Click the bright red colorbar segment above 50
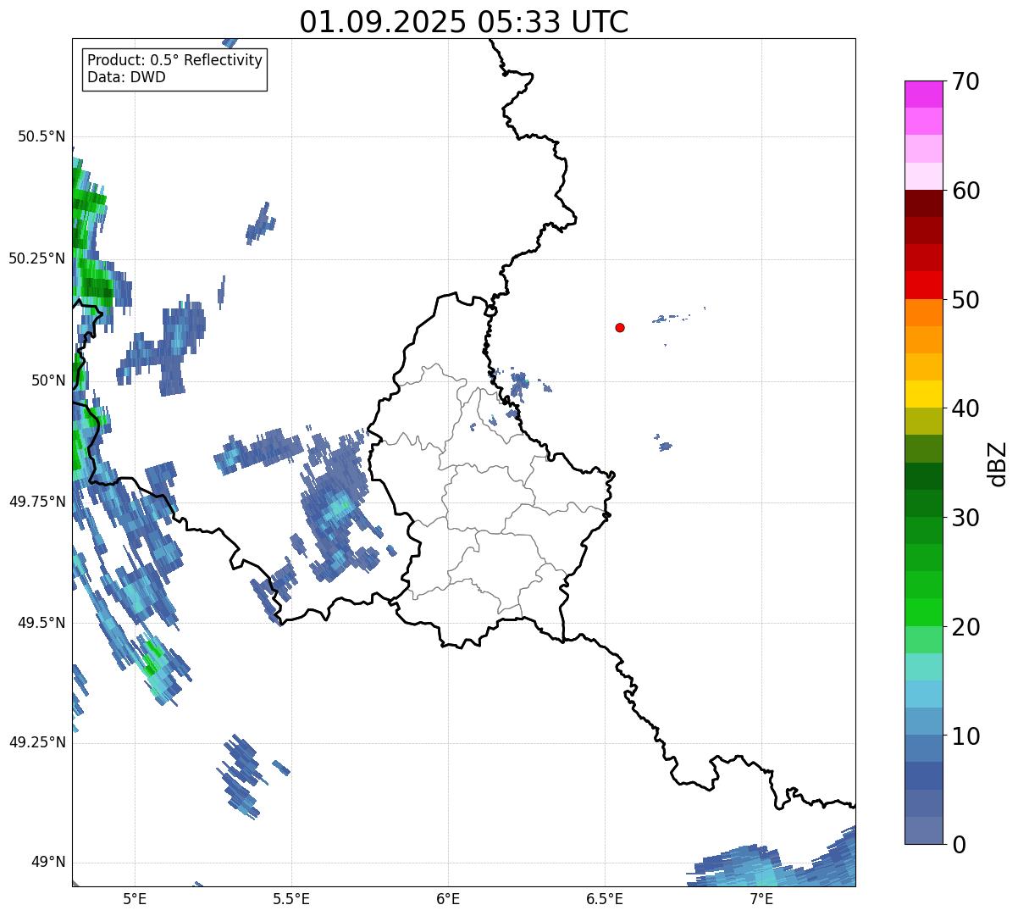This screenshot has width=1018, height=916. (923, 286)
